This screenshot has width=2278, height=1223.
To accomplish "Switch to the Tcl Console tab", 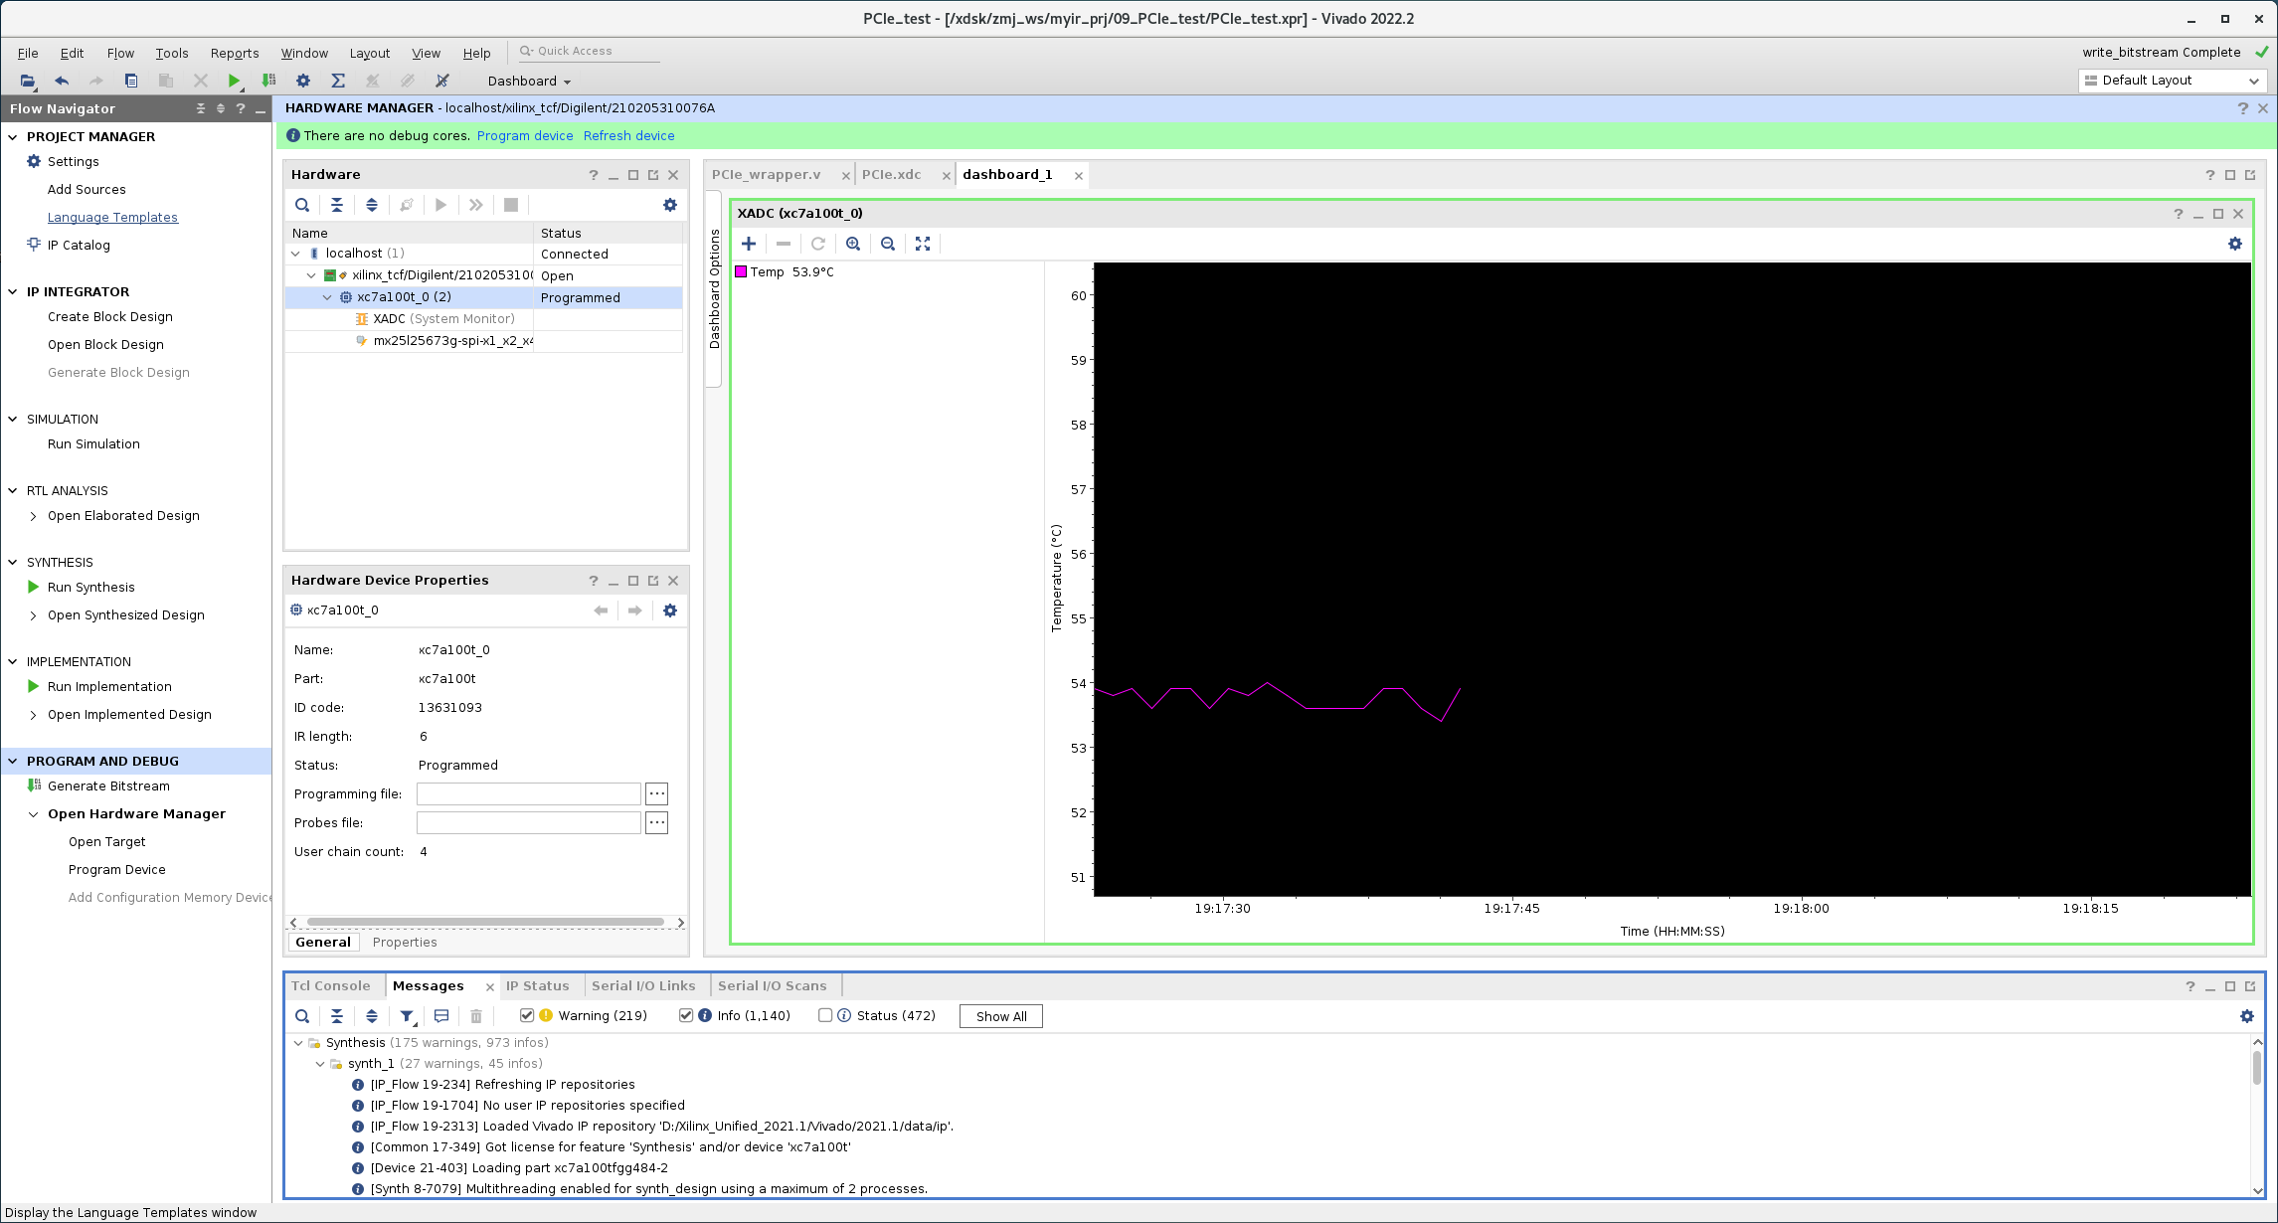I will [x=331, y=985].
